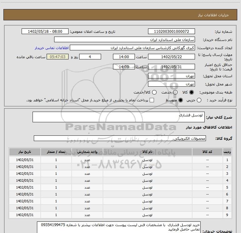Click the کد کالا column header
Screen dimensions: 241x233
207,152
